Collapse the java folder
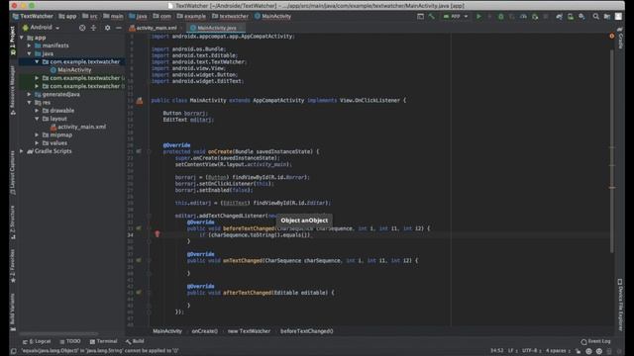Screen dimensions: 634x356 [30, 53]
